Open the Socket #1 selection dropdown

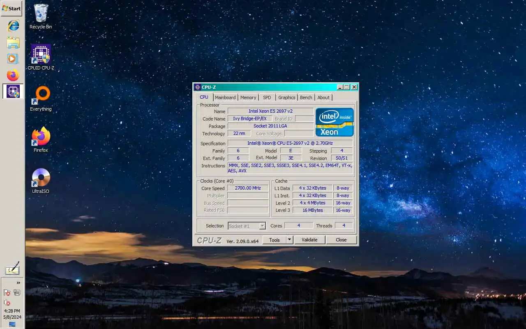pos(247,226)
